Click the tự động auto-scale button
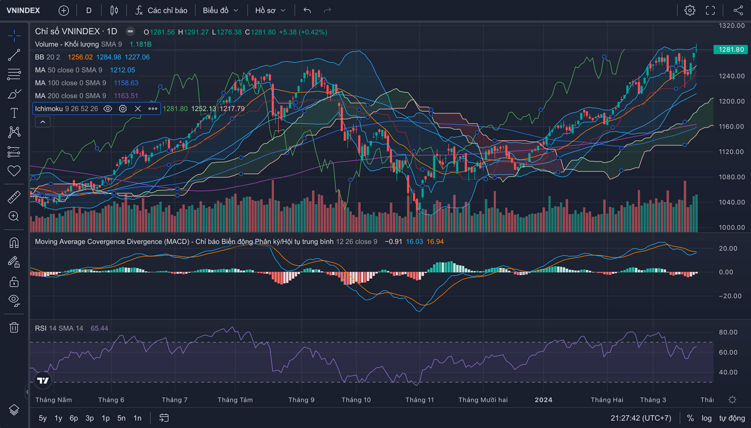Screen dimensions: 751x428 (x=732, y=418)
